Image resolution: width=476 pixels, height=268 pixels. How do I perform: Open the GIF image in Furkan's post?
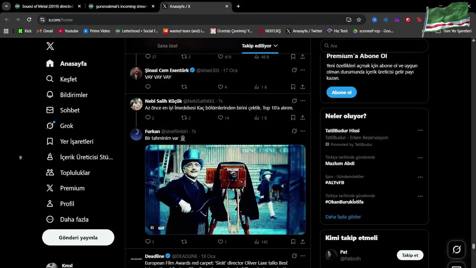pyautogui.click(x=225, y=189)
